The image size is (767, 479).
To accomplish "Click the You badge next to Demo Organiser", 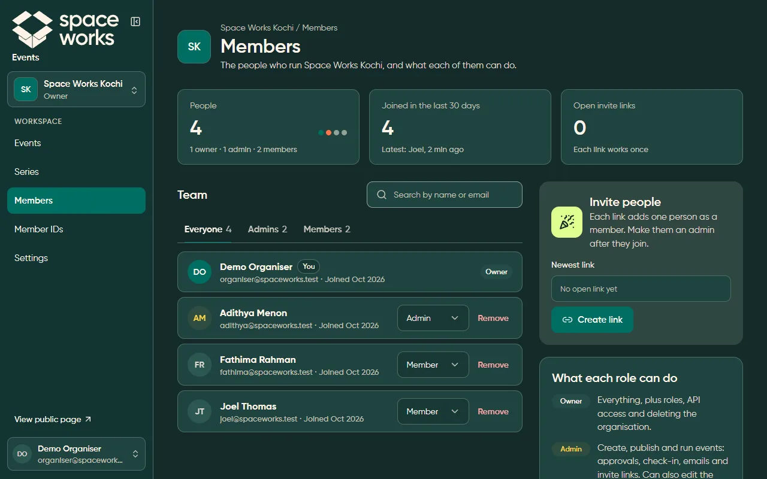I will [x=309, y=266].
